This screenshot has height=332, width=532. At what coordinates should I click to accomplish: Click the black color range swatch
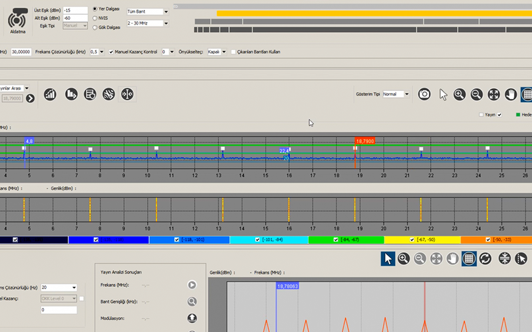click(x=34, y=240)
